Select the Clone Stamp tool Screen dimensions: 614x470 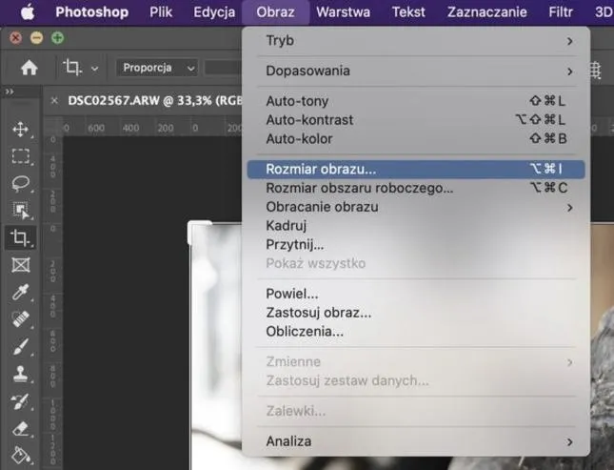pyautogui.click(x=20, y=374)
